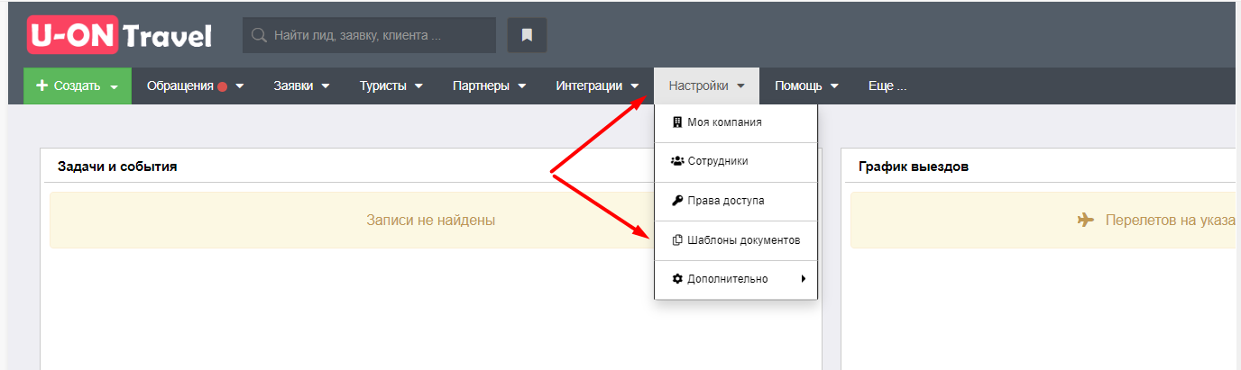Image resolution: width=1241 pixels, height=370 pixels.
Task: Open the Помощь dropdown arrow
Action: coord(834,86)
